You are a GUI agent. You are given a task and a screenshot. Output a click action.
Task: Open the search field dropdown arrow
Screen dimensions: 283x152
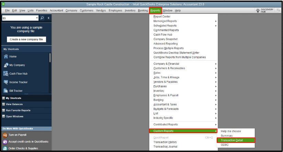(x=37, y=18)
